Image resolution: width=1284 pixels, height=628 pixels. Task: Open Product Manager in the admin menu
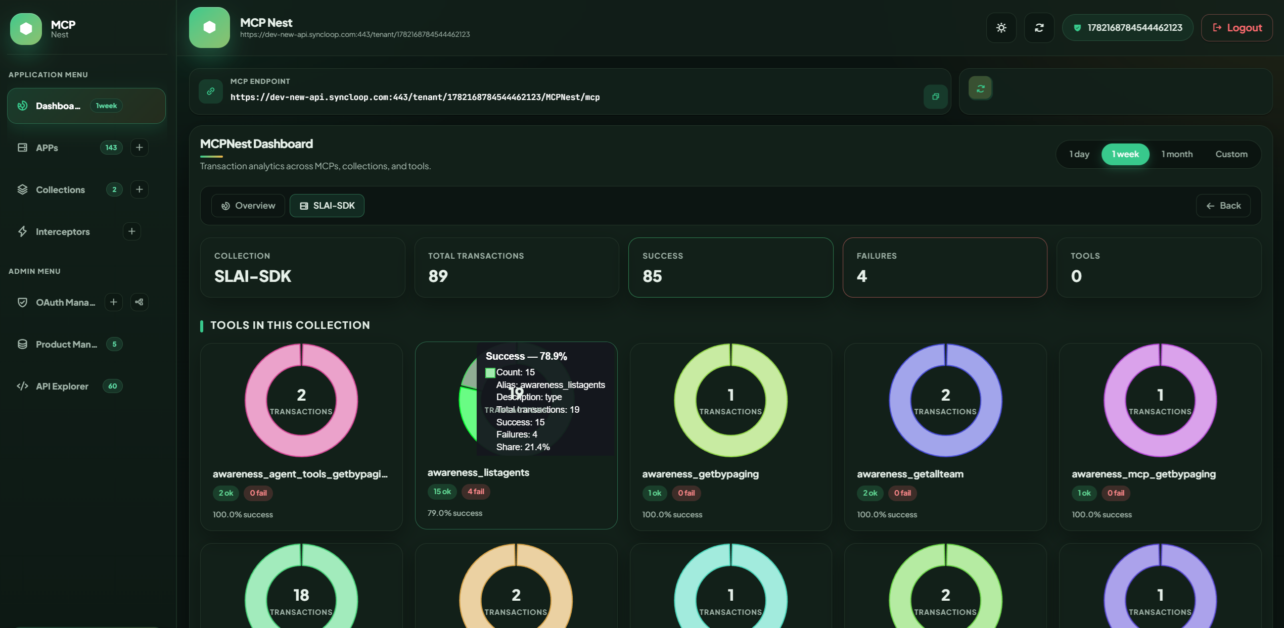pos(66,344)
